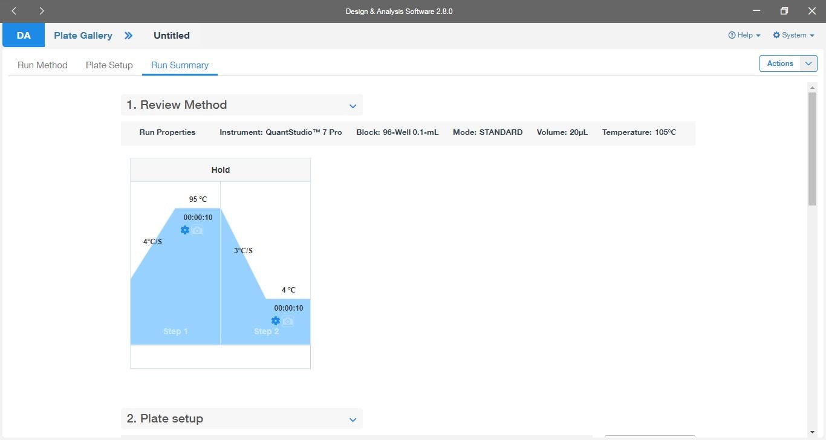This screenshot has height=440, width=826.
Task: Click the double chevron breadcrumb icon
Action: [128, 36]
